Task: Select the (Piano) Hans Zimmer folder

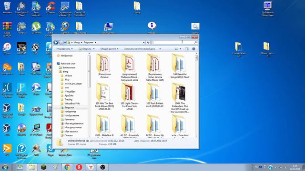Action: (104, 66)
